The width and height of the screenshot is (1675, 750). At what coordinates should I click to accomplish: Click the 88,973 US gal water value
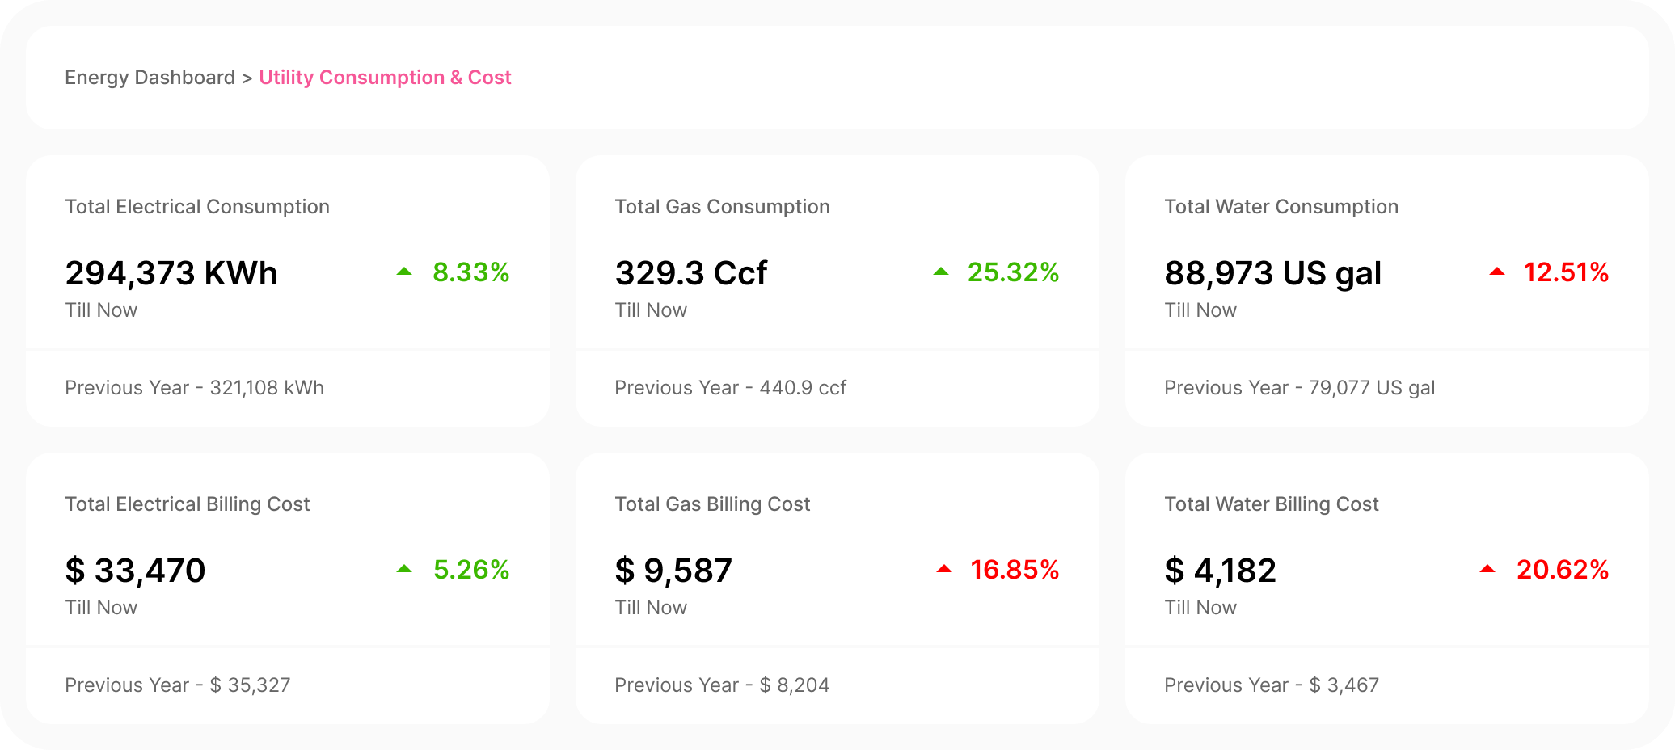[x=1272, y=273]
